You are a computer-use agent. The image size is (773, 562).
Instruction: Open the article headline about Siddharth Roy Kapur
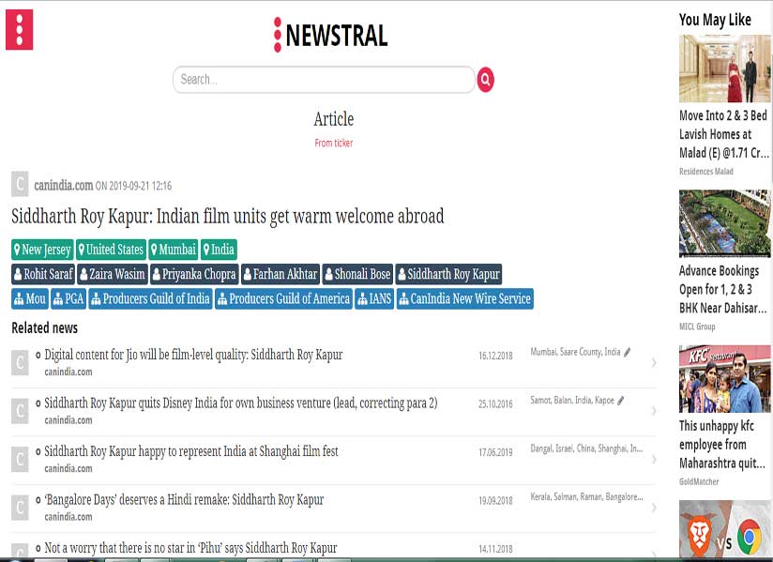point(228,217)
